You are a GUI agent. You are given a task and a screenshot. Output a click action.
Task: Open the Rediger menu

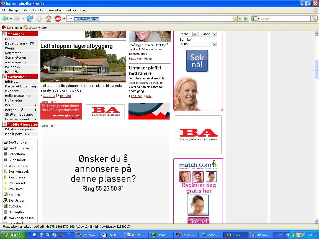tap(14, 10)
